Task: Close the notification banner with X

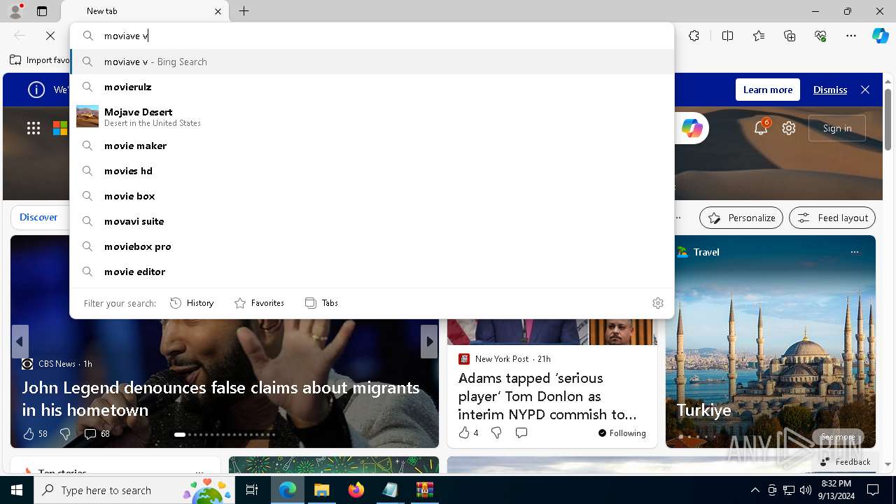Action: coord(865,90)
